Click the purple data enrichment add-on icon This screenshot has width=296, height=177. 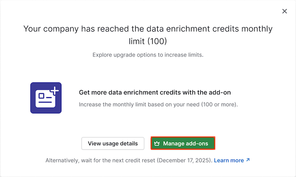click(x=46, y=98)
